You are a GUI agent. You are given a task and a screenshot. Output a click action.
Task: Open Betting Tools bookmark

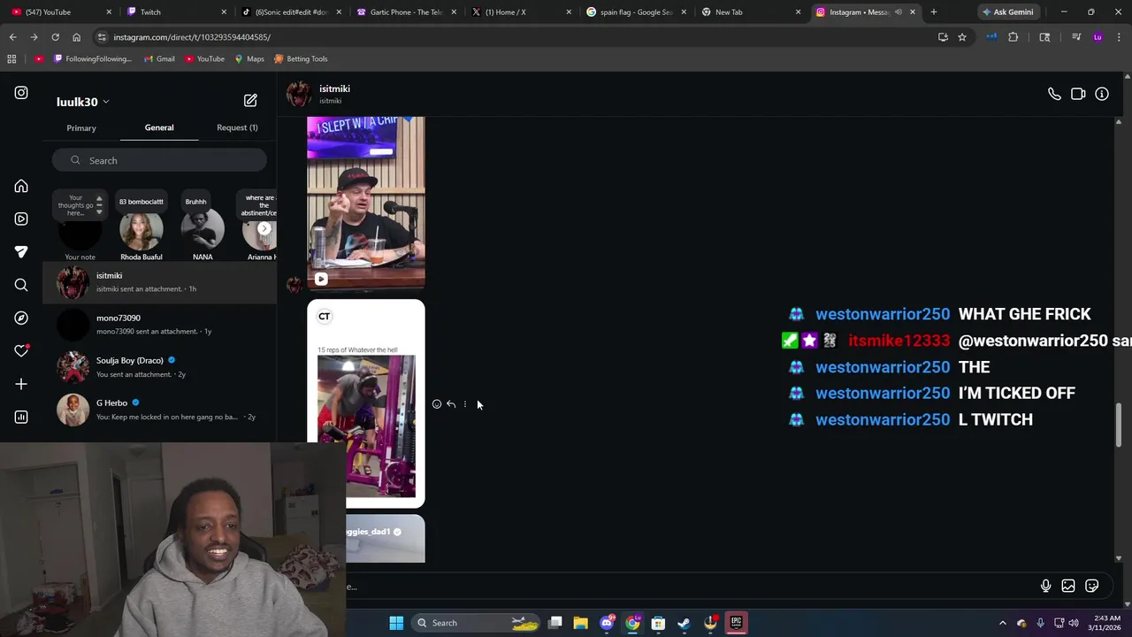301,58
